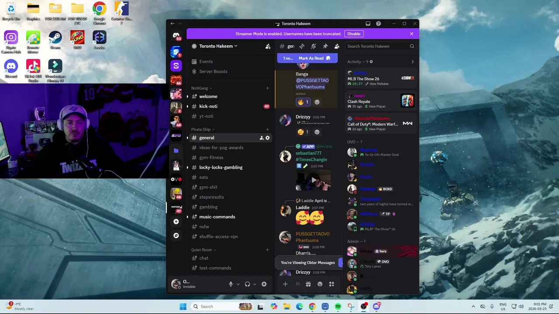Open Spotify from taskbar
This screenshot has height=314, width=559.
pos(338,307)
